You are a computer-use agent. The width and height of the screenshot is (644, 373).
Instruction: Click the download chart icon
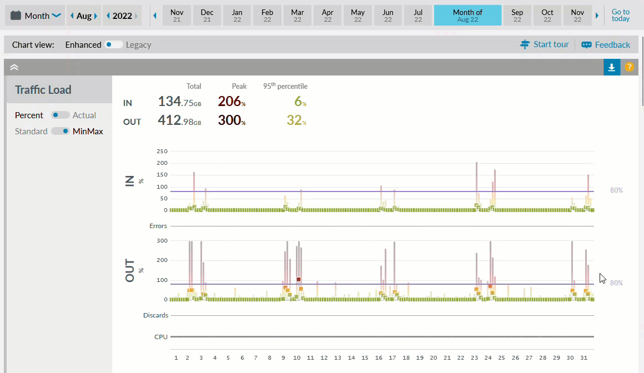pyautogui.click(x=611, y=67)
